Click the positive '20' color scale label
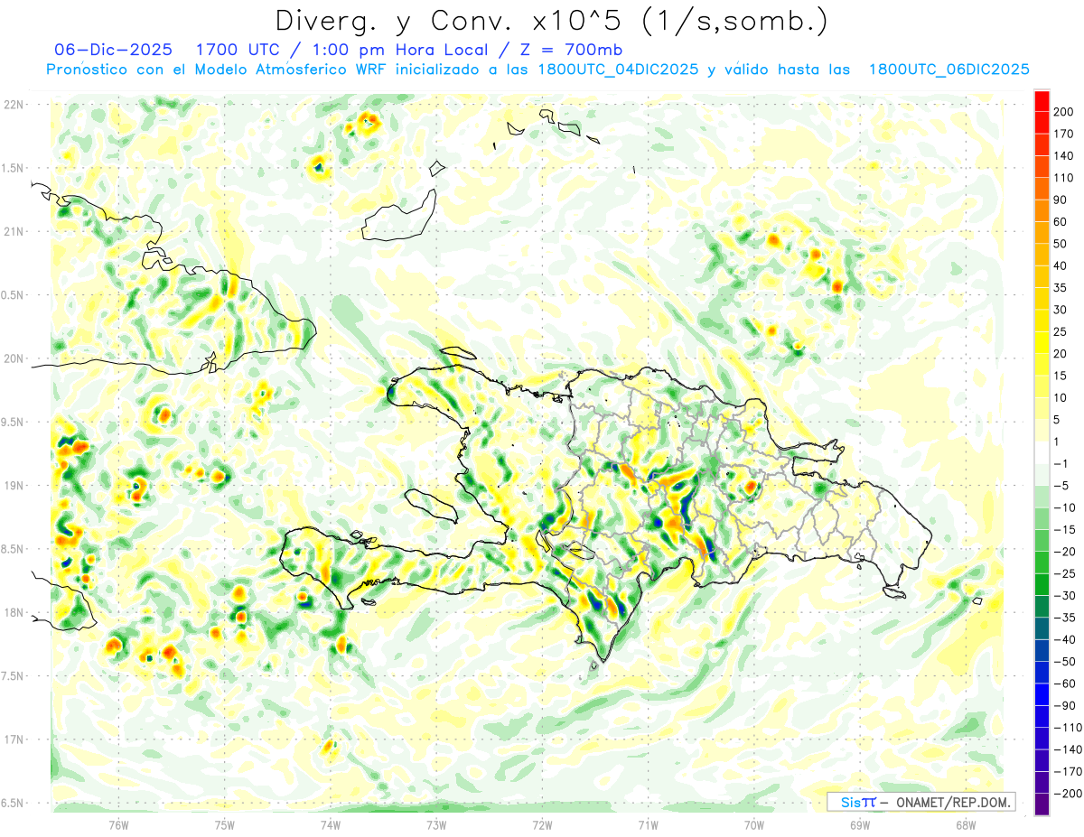Screen dimensions: 1084x837 [x=1061, y=354]
